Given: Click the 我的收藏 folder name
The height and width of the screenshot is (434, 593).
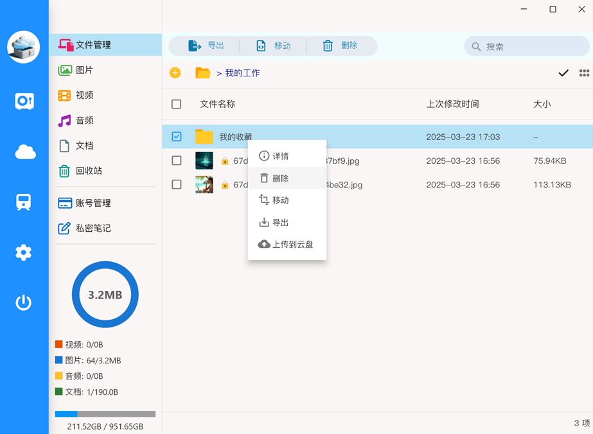Looking at the screenshot, I should point(236,137).
